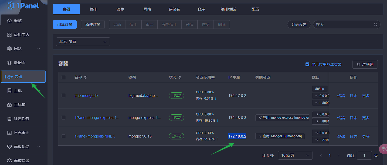Switch to the 存储卷 tab
The height and width of the screenshot is (165, 387).
[x=174, y=9]
